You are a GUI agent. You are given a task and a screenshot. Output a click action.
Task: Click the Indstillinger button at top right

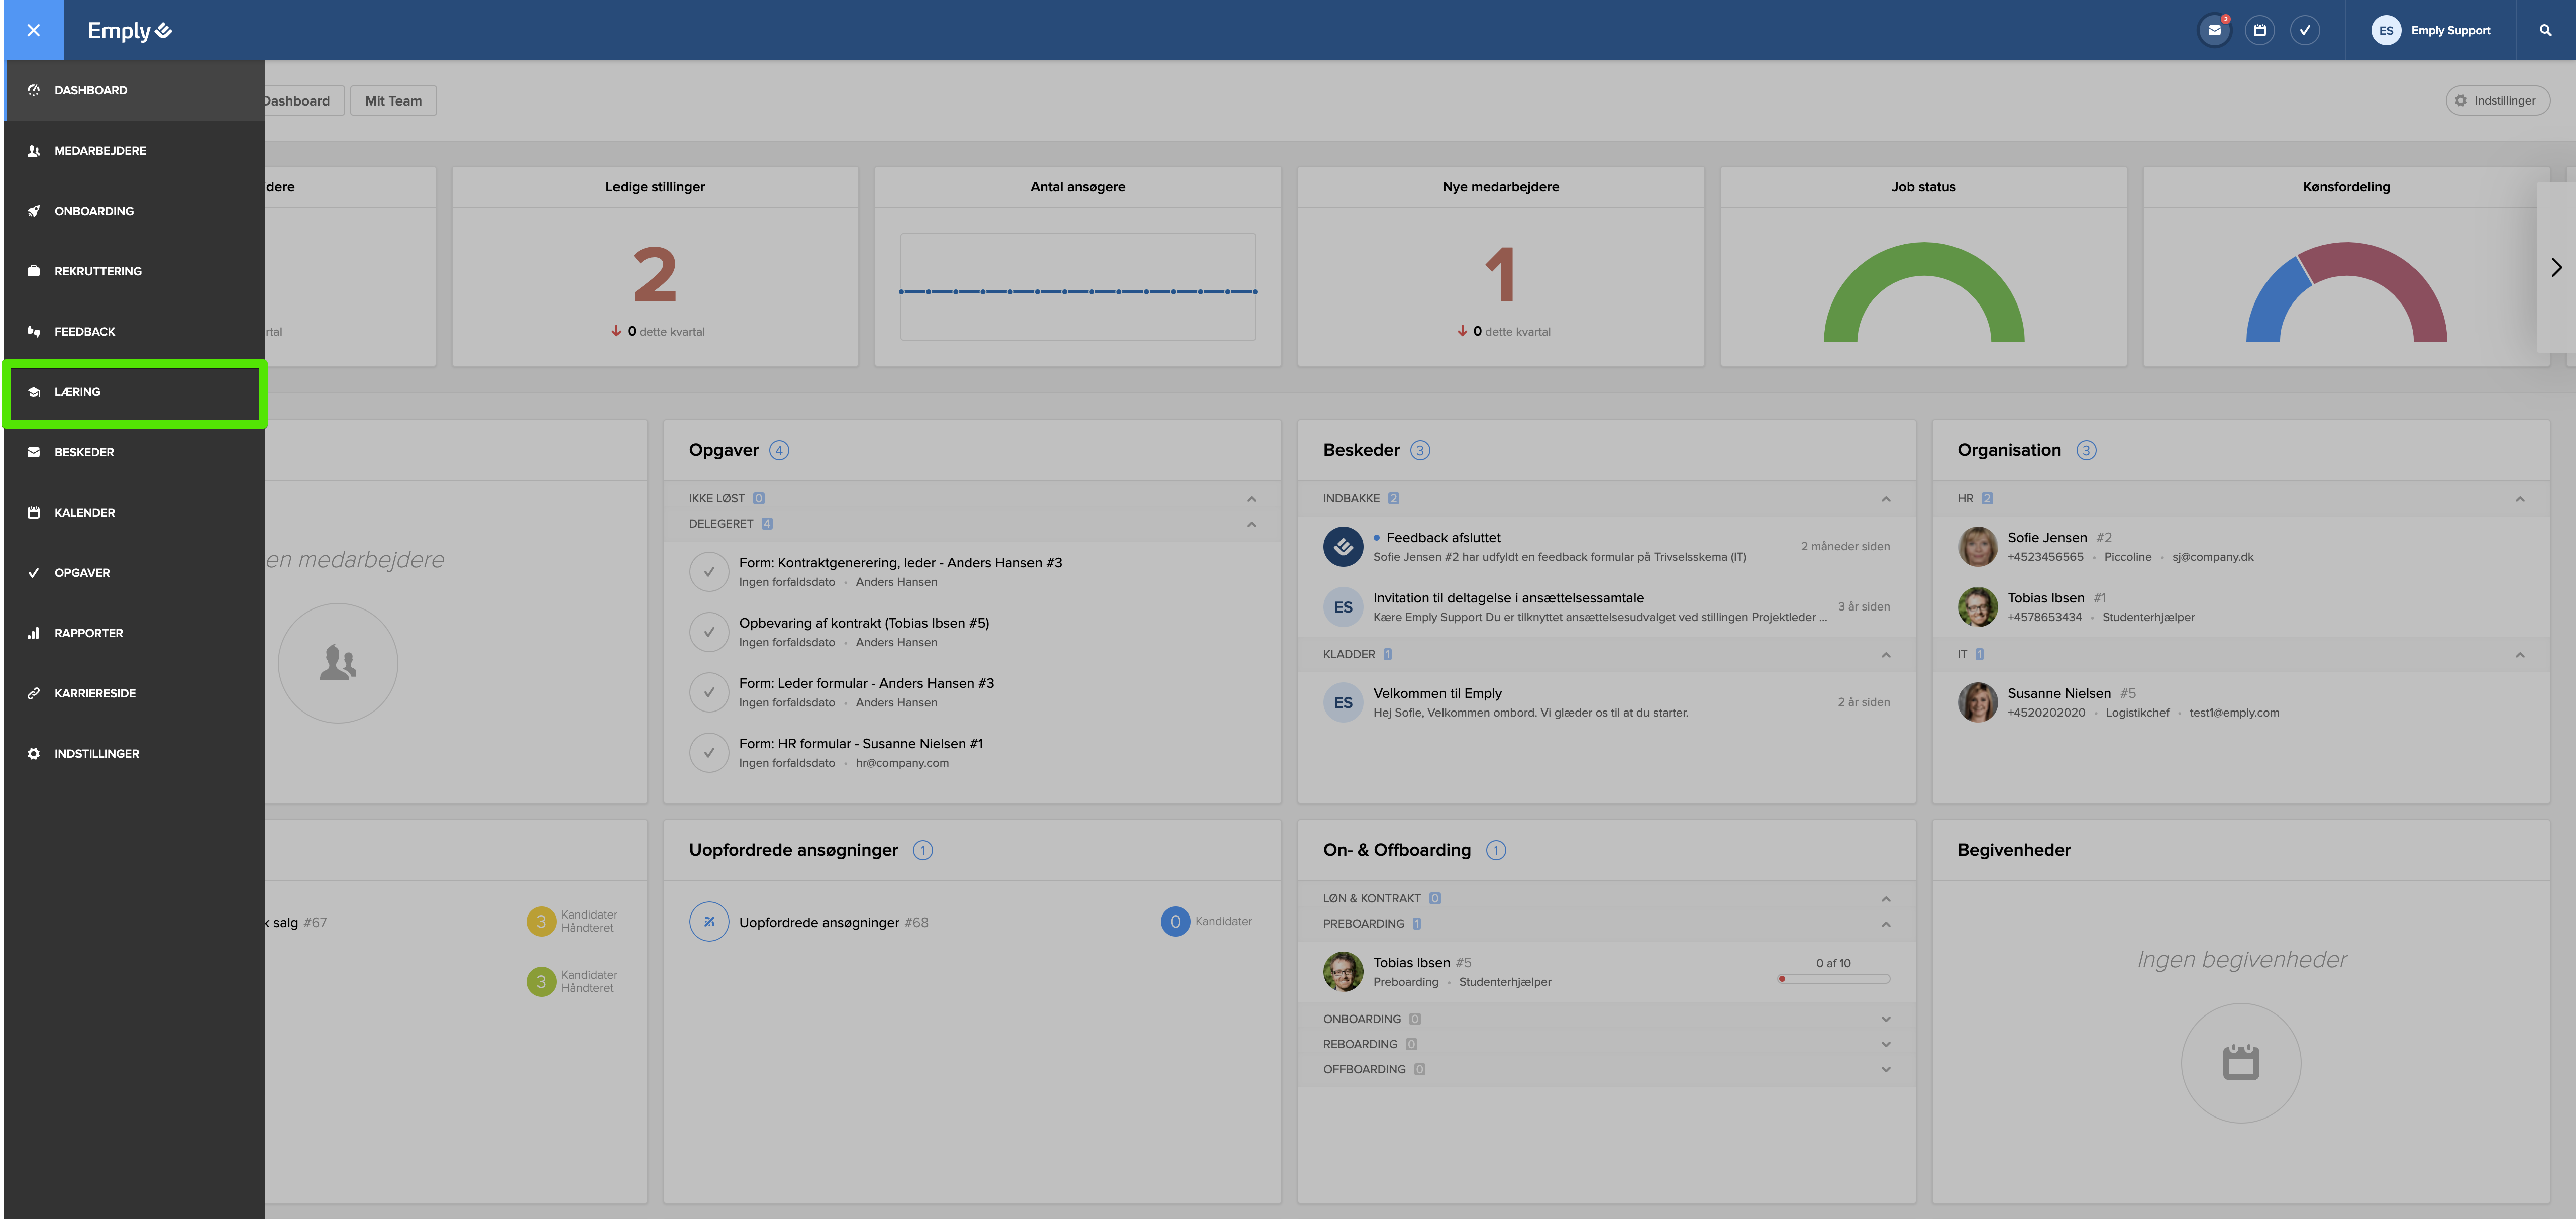(2497, 101)
